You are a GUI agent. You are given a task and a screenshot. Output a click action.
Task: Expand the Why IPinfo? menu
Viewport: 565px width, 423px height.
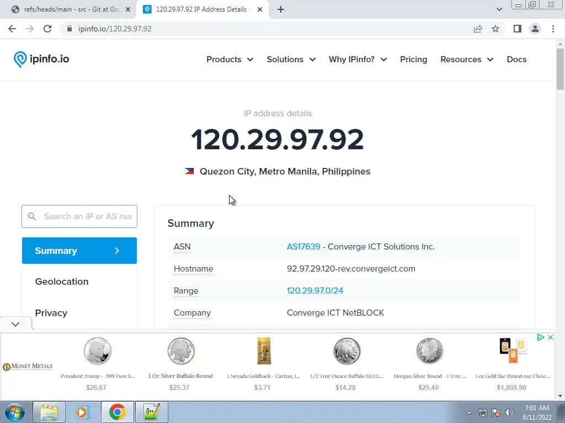click(358, 59)
